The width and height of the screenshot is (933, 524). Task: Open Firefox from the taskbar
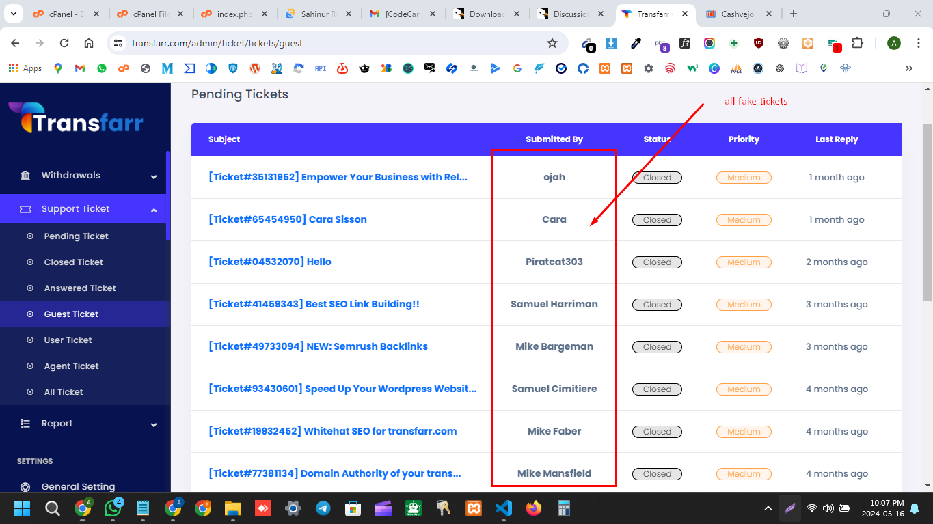[x=534, y=508]
